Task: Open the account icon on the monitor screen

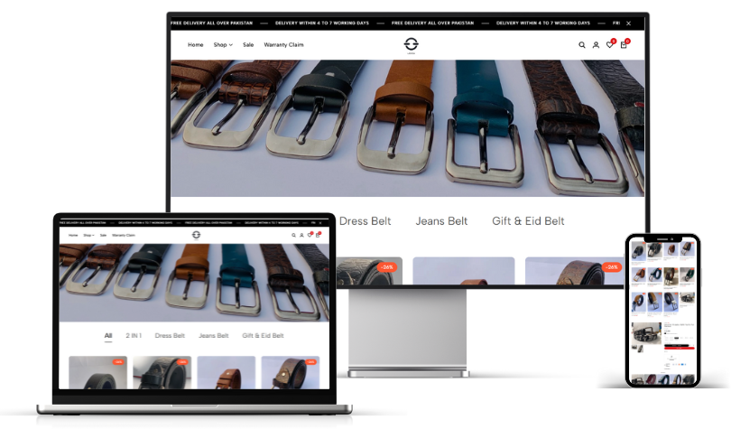Action: tap(596, 44)
